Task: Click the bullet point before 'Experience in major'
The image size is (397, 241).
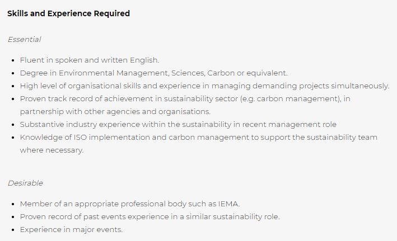Action: click(13, 230)
